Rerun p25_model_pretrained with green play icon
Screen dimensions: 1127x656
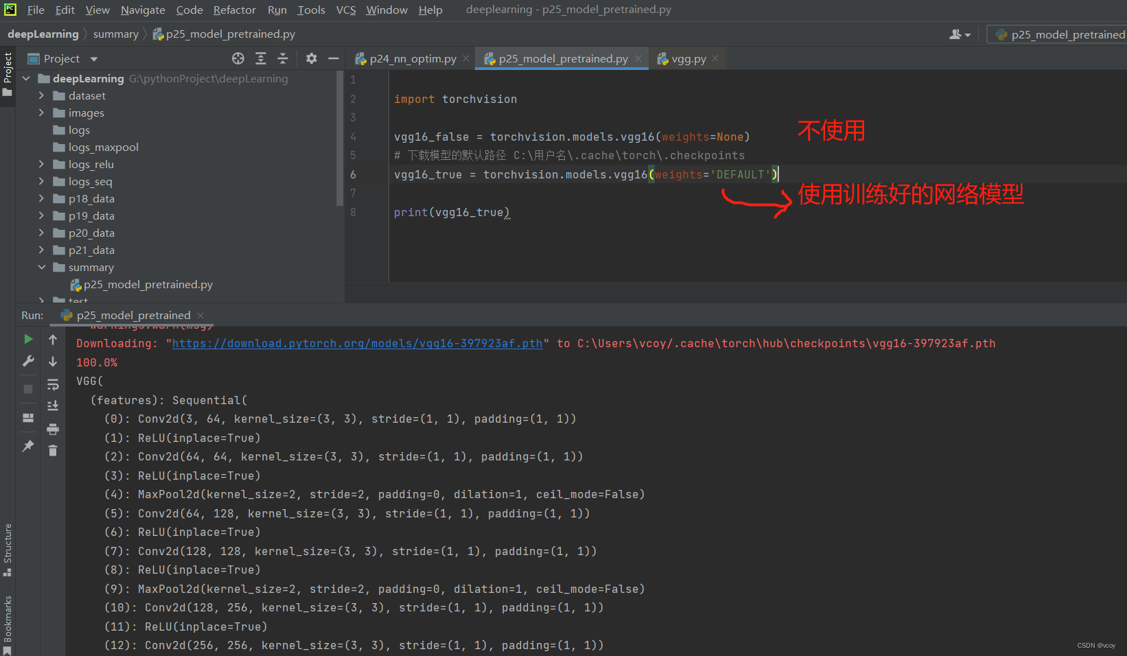[x=28, y=339]
